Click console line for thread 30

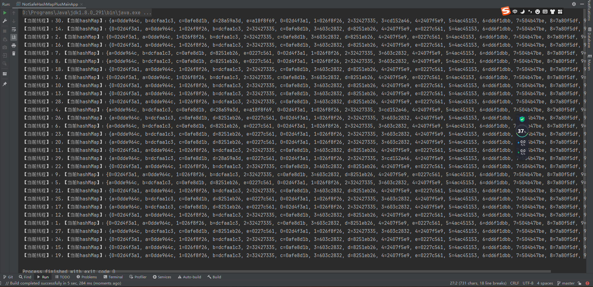tap(304, 21)
